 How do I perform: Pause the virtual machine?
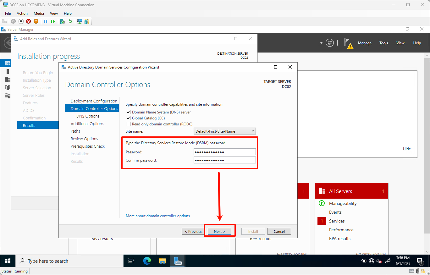(46, 21)
